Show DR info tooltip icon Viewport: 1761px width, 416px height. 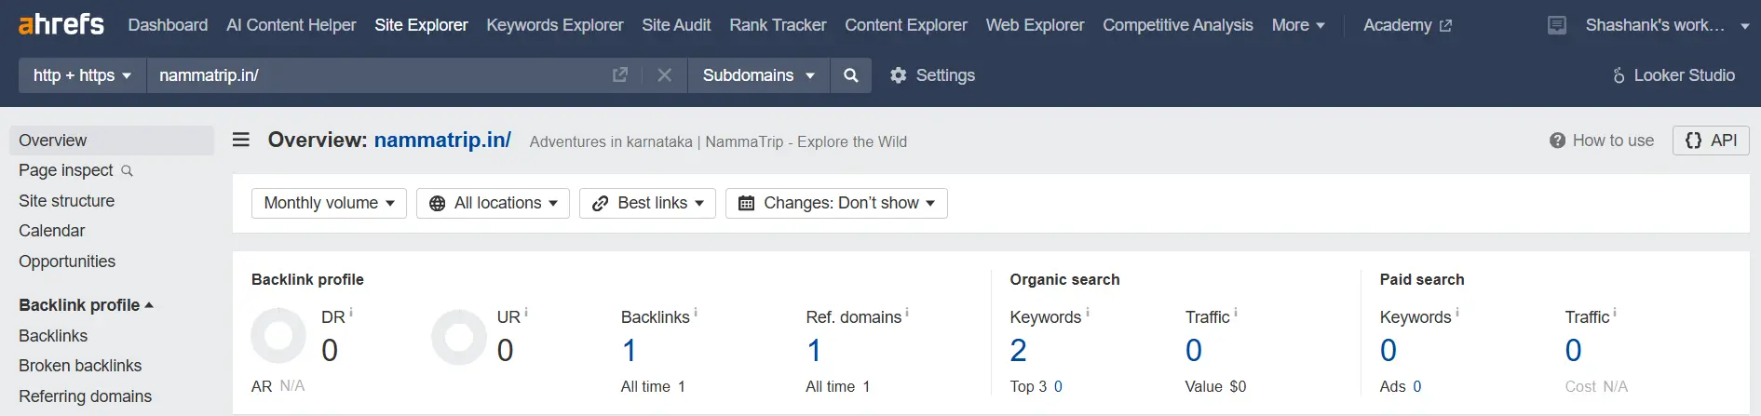351,313
